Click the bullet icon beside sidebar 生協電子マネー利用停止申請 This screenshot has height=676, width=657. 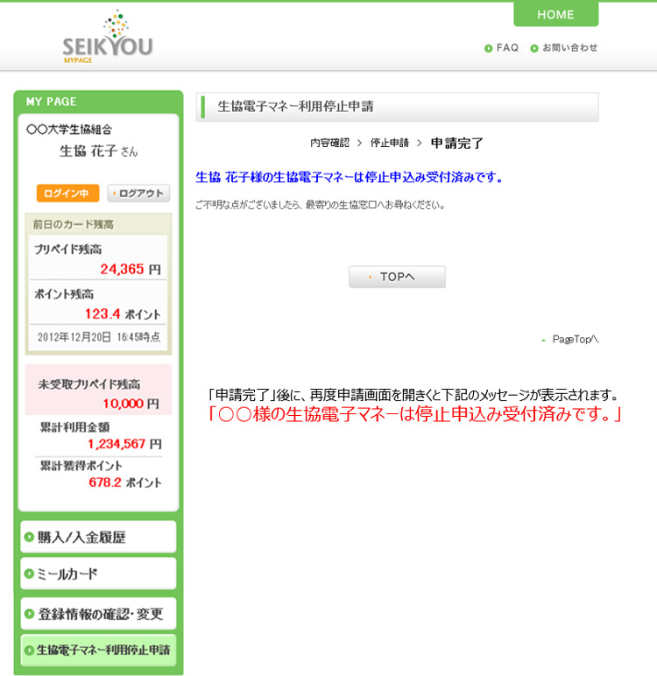29,650
